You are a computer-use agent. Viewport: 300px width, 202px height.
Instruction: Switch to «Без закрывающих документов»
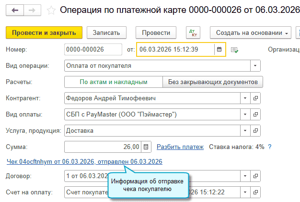click(213, 82)
